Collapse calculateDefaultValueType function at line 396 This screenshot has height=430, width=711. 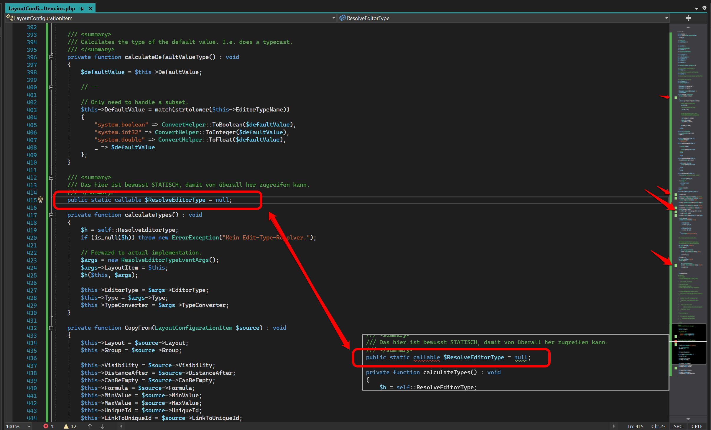51,57
